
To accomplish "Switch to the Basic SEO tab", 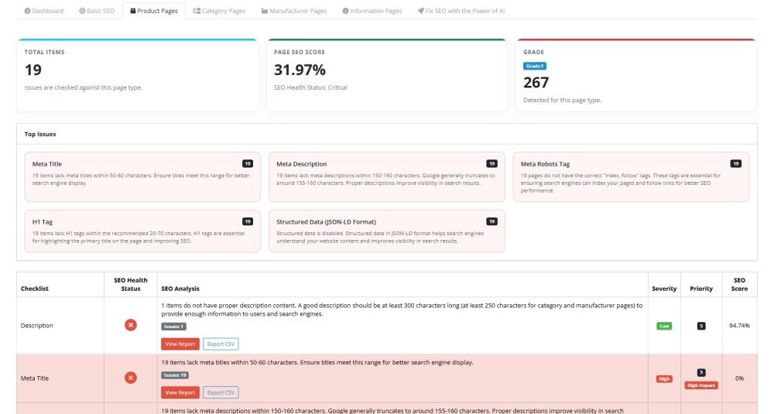I will coord(97,12).
